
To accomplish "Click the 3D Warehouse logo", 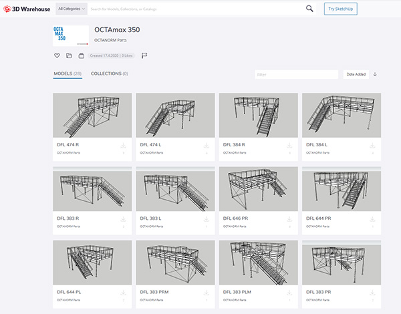I will [x=27, y=9].
